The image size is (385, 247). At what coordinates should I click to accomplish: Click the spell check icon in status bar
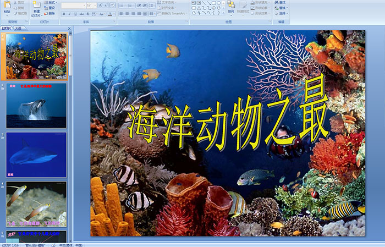coord(53,245)
